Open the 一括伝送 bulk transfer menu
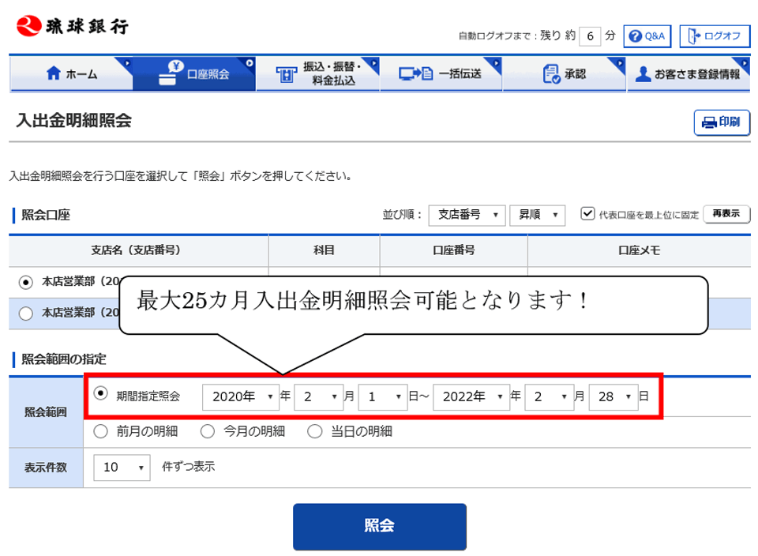This screenshot has width=758, height=556. 441,74
